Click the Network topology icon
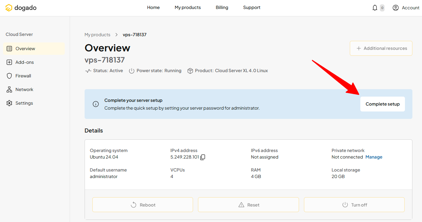The height and width of the screenshot is (222, 422). click(x=9, y=89)
